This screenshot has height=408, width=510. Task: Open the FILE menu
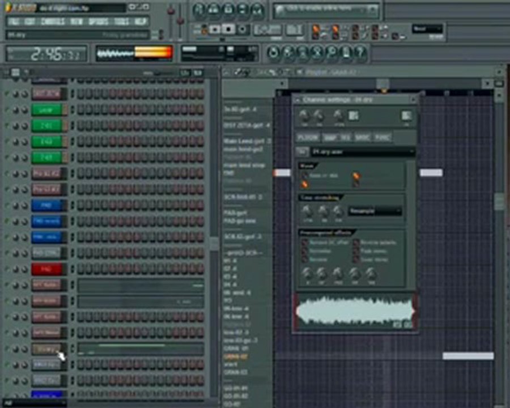[14, 22]
